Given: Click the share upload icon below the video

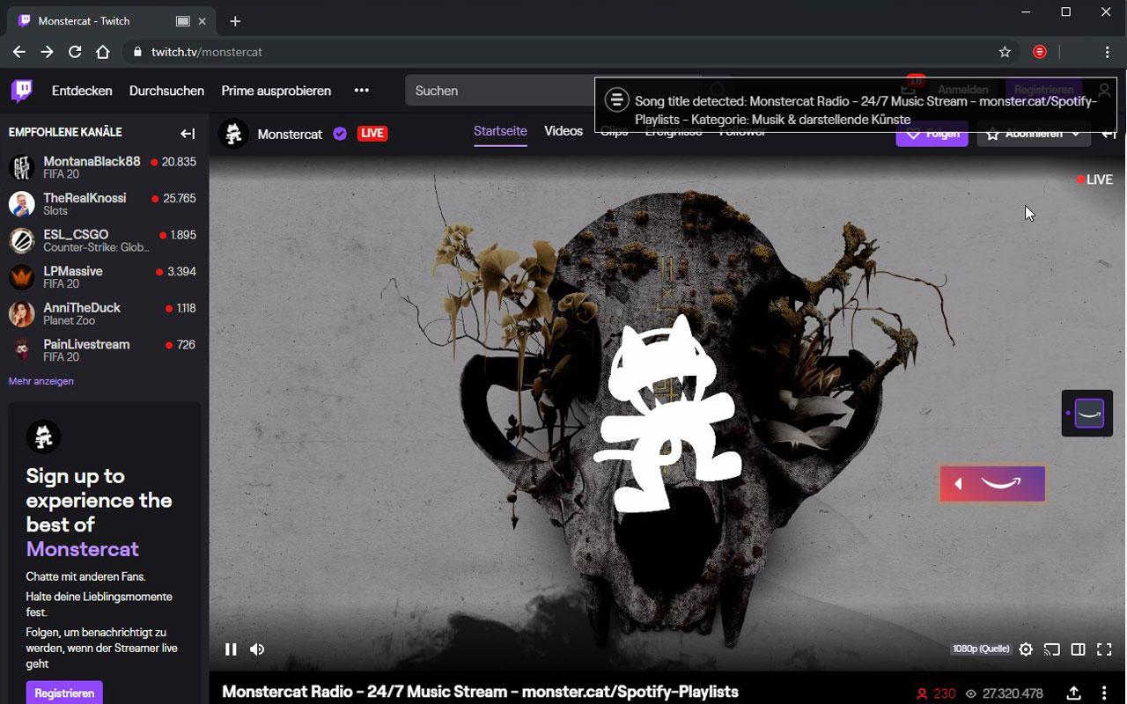Looking at the screenshot, I should pos(1073,693).
